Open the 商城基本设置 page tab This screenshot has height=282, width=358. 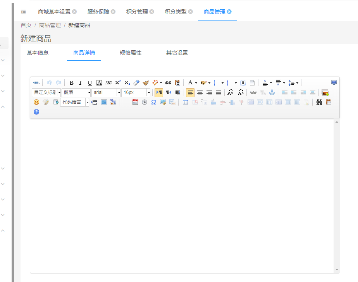pyautogui.click(x=54, y=12)
